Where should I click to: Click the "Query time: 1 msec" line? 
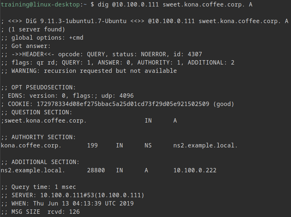pyautogui.click(x=44, y=187)
